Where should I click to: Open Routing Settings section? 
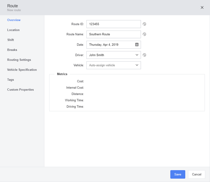click(19, 60)
